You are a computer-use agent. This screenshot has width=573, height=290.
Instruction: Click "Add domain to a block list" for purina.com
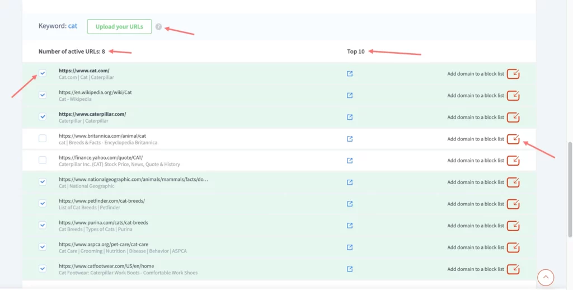pos(476,226)
